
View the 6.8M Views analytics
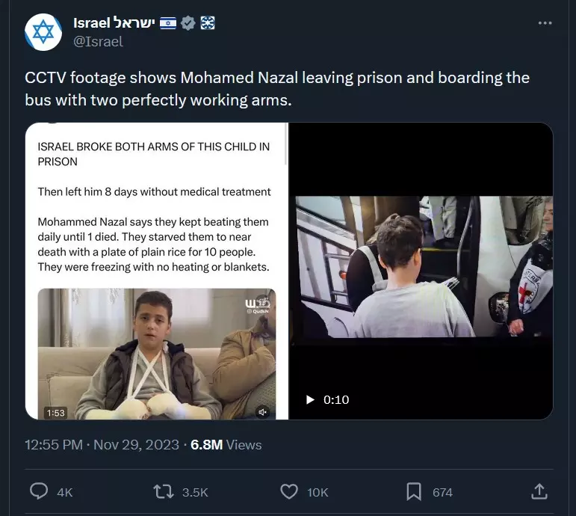tap(226, 445)
